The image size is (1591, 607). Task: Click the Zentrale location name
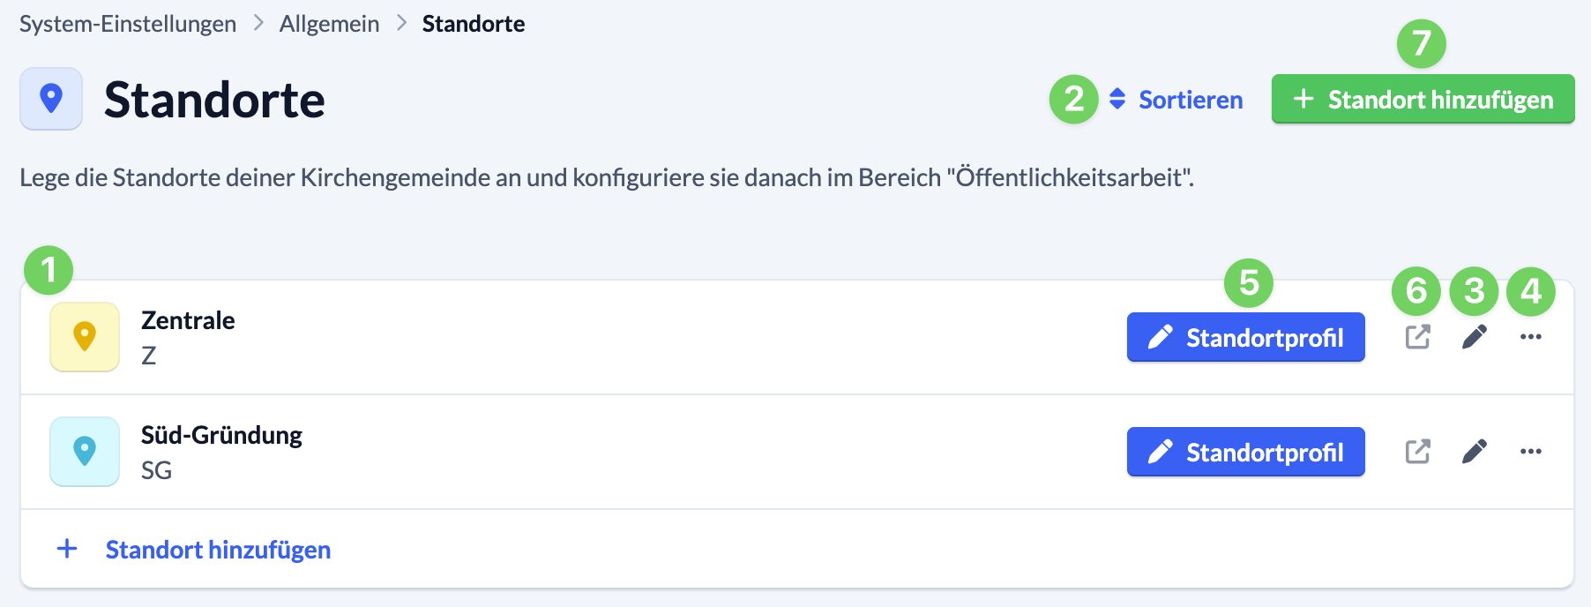pyautogui.click(x=189, y=320)
